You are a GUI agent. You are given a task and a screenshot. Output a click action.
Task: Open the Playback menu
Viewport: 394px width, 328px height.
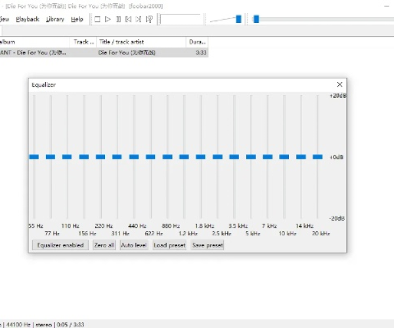click(x=28, y=19)
